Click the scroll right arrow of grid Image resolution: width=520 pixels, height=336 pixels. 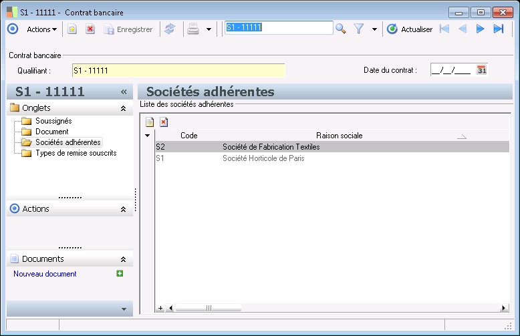[504, 308]
